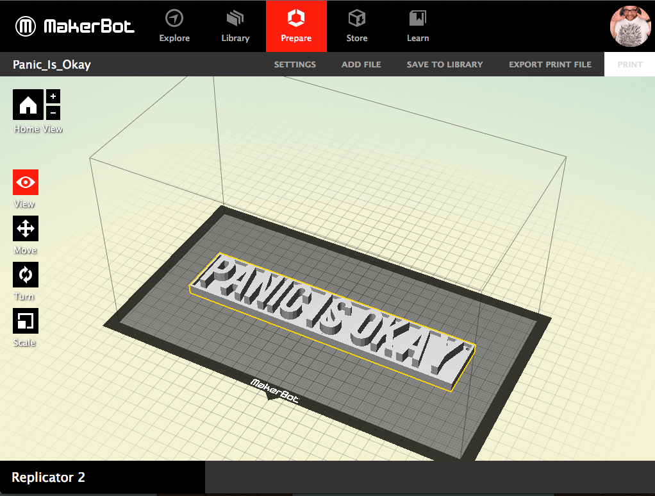Viewport: 655px width, 496px height.
Task: Select the Turn rotate tool
Action: tap(26, 275)
